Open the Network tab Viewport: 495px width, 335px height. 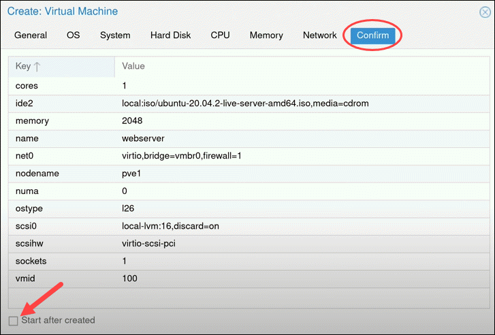click(319, 35)
